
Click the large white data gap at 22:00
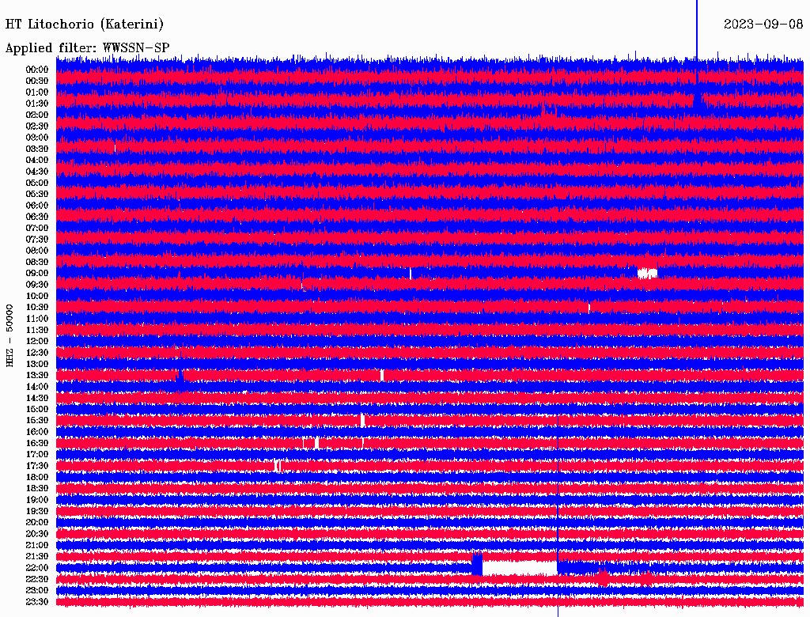pyautogui.click(x=520, y=569)
